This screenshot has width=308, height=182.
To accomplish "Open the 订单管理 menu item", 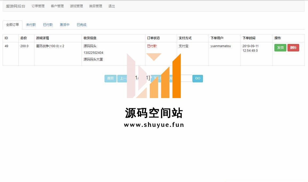I will (38, 6).
